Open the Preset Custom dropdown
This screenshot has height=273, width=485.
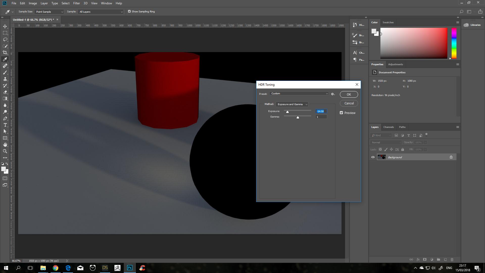[x=299, y=94]
